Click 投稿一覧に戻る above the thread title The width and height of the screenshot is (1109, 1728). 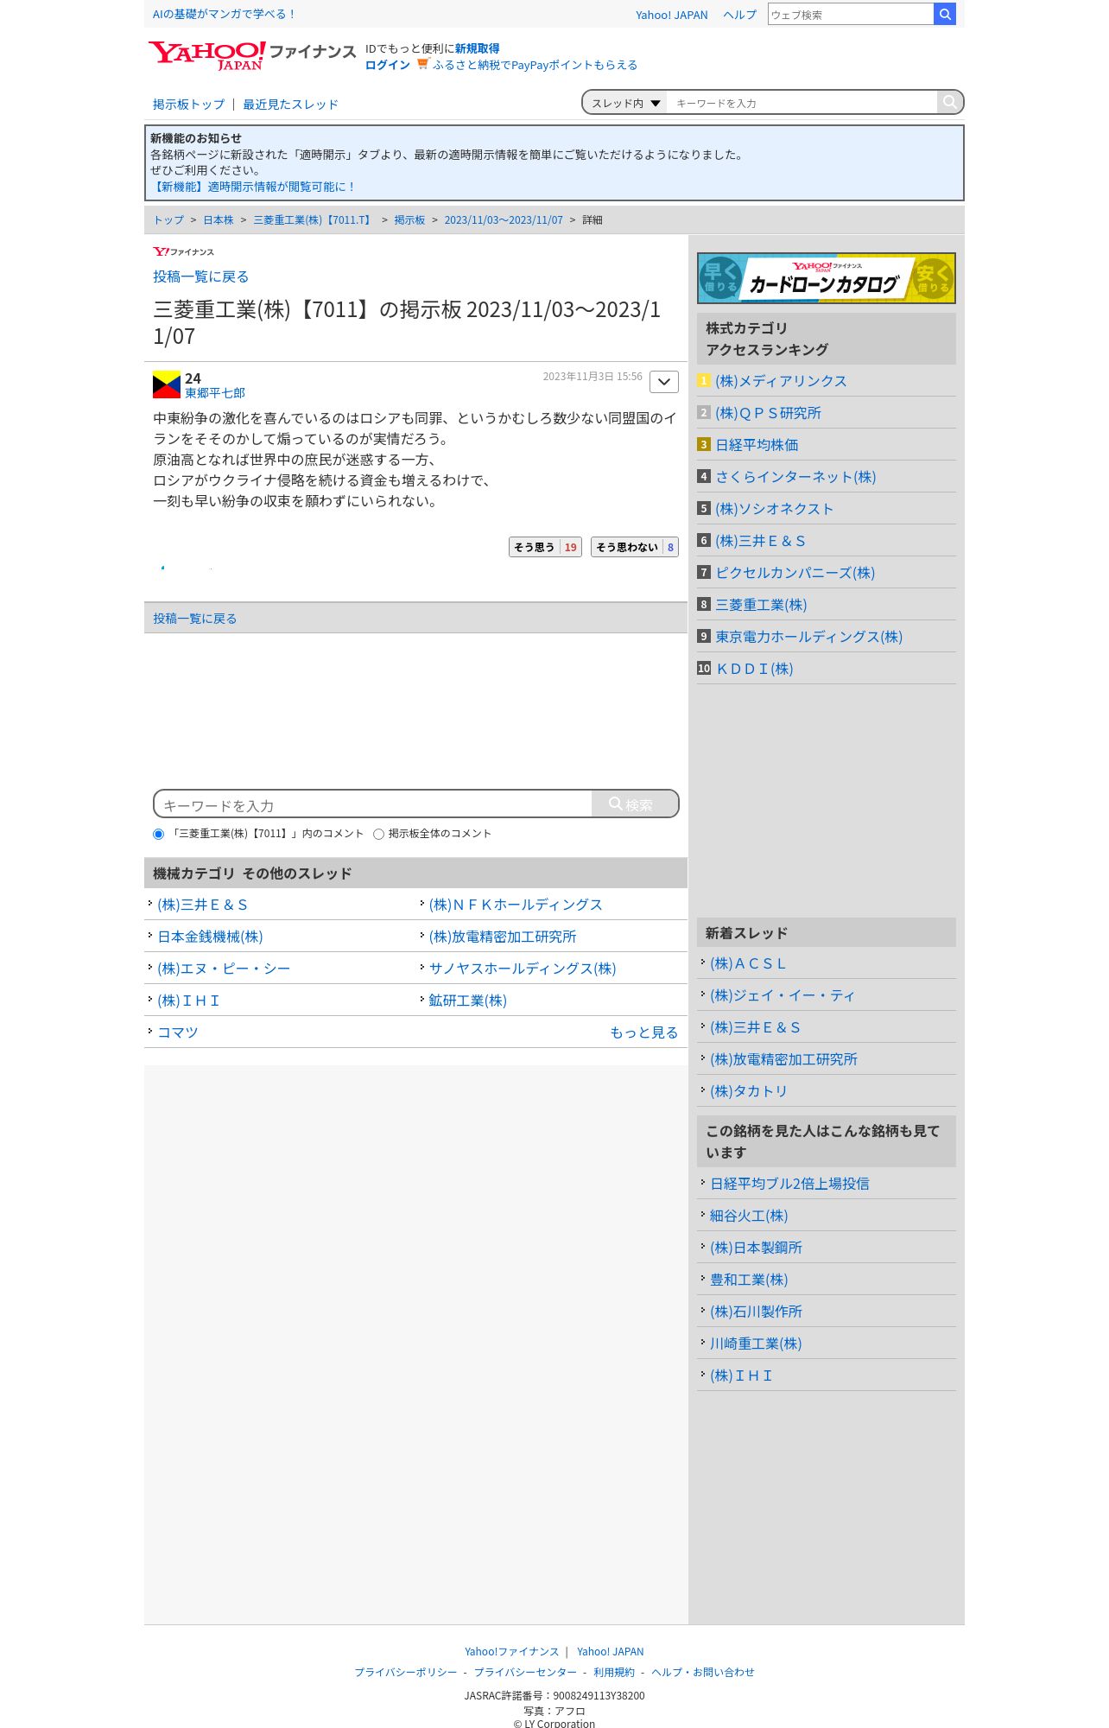(x=200, y=276)
